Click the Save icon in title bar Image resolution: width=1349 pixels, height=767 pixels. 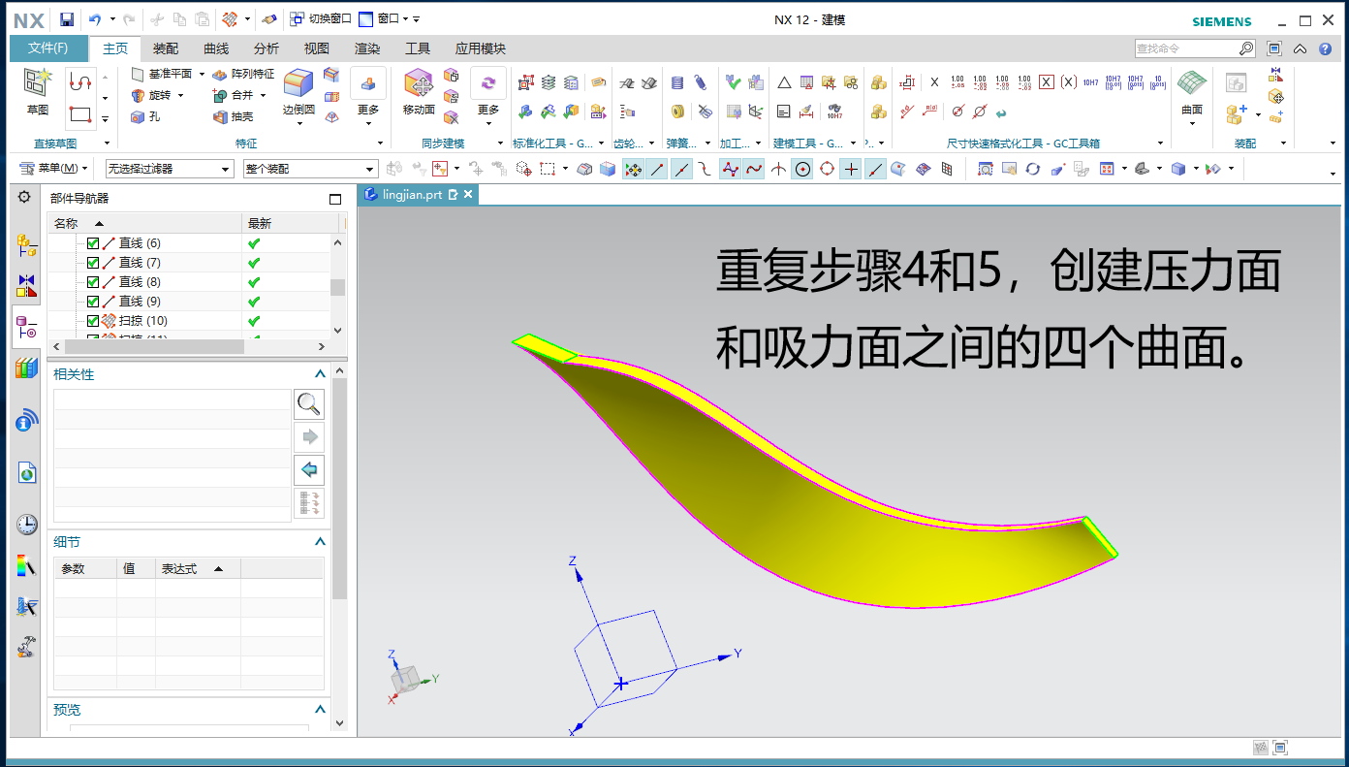(x=67, y=19)
